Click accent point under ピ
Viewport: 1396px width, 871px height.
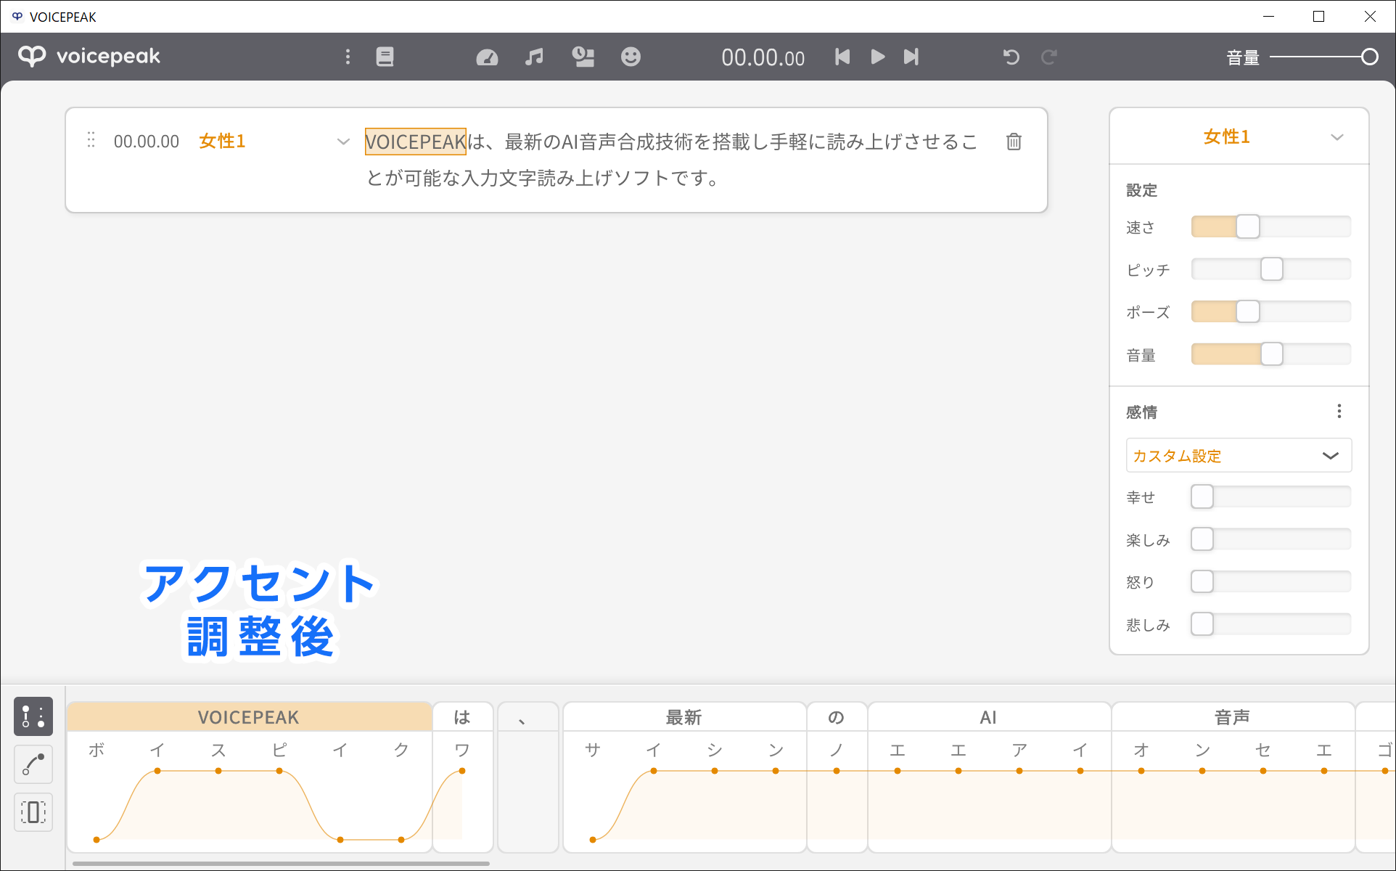pyautogui.click(x=279, y=771)
